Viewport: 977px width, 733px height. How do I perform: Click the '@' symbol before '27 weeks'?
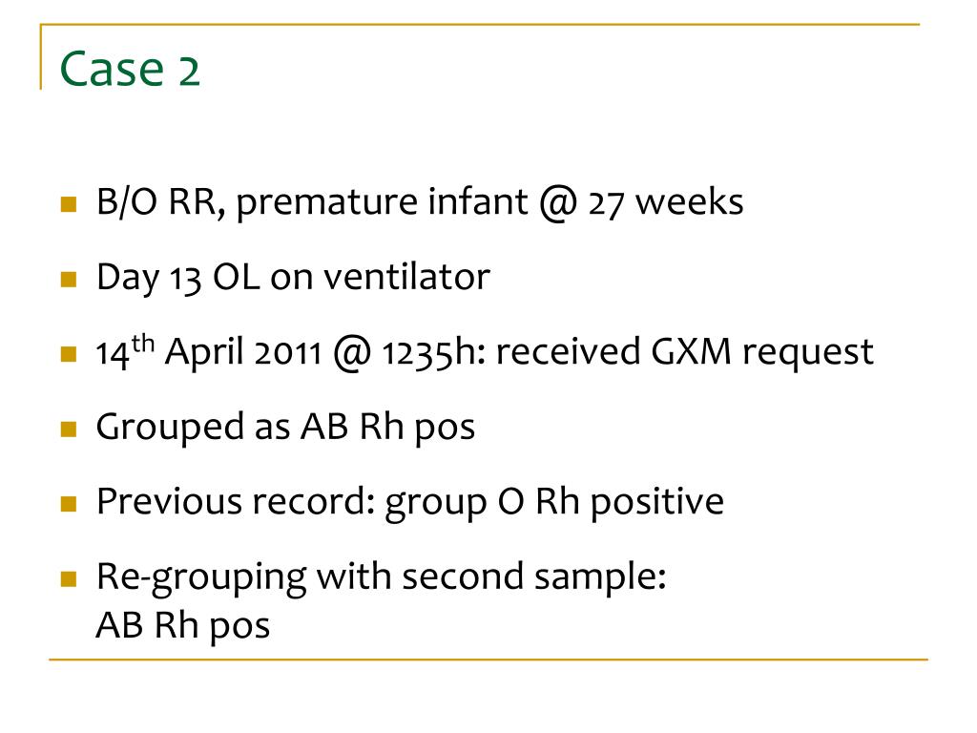[558, 204]
